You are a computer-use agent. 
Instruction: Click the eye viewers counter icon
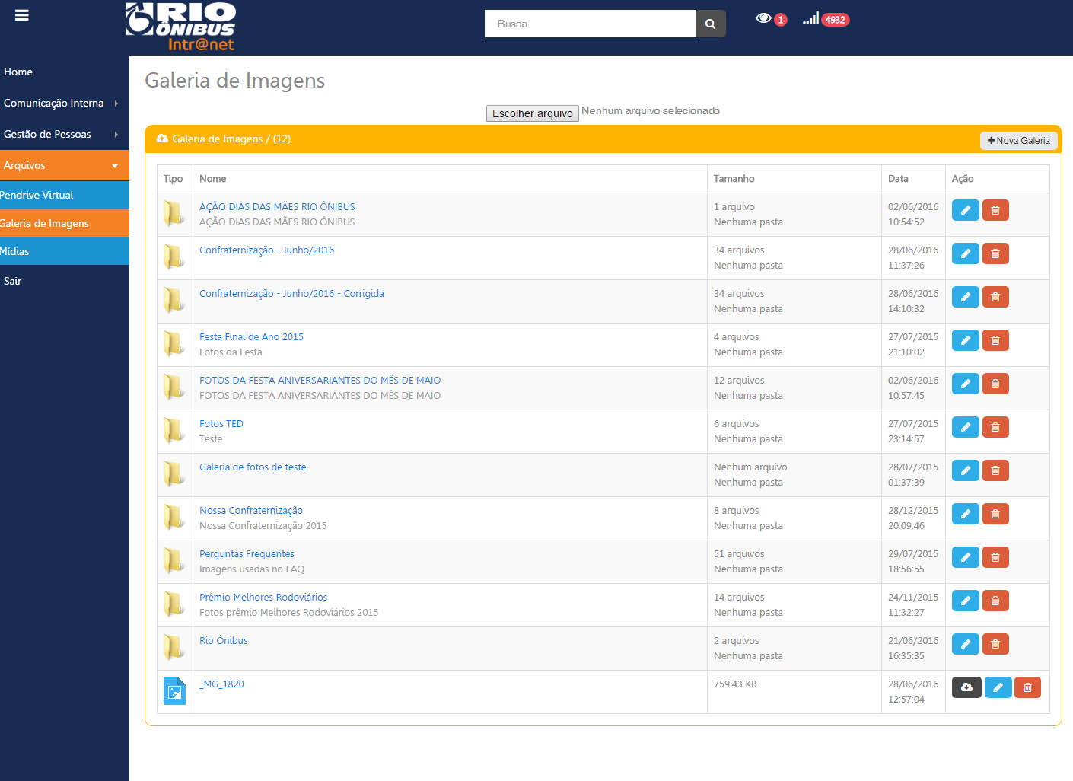click(x=765, y=19)
